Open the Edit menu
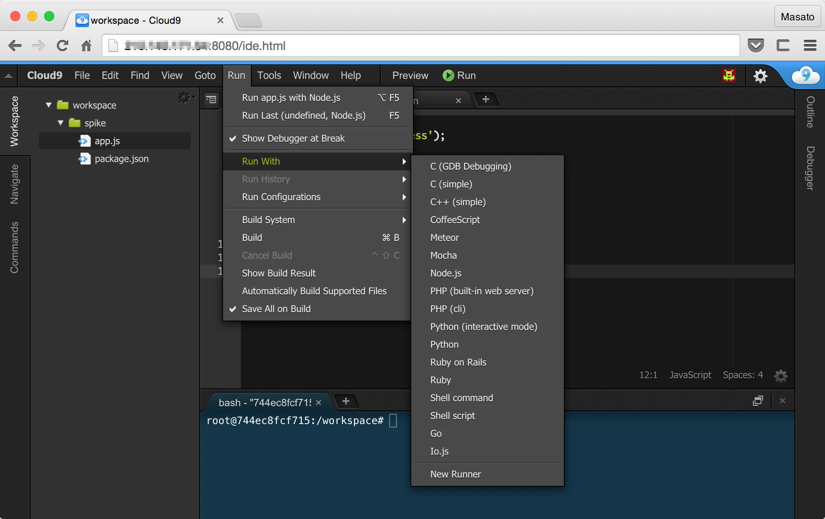This screenshot has width=825, height=519. point(110,75)
